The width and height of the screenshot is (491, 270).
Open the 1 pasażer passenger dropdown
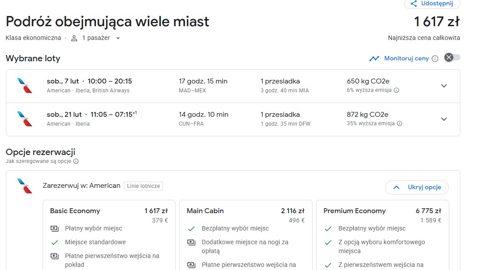point(95,38)
